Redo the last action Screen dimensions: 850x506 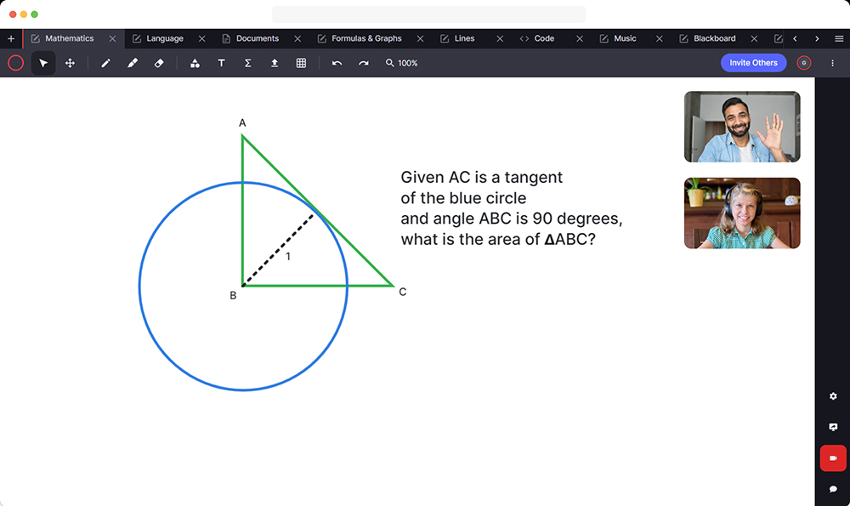(364, 63)
